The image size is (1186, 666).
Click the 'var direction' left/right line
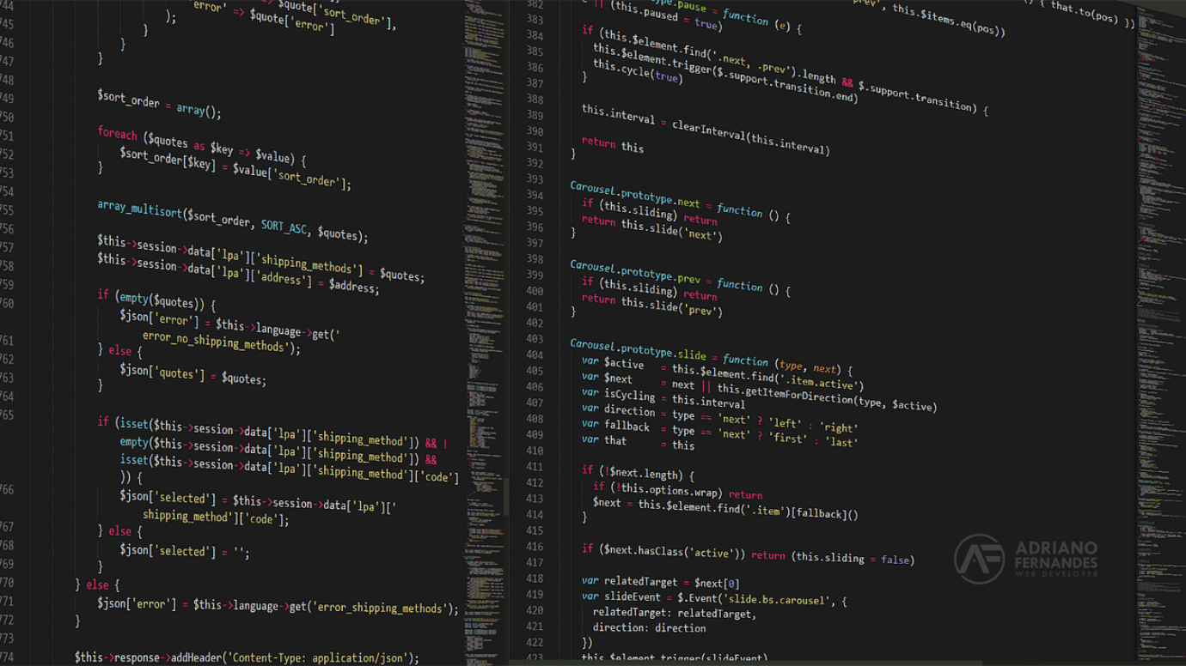point(719,418)
